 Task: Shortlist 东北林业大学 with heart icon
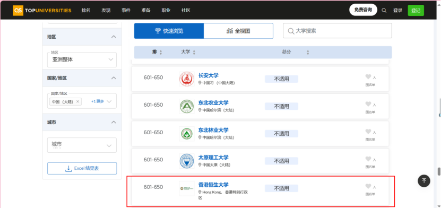[x=368, y=131]
